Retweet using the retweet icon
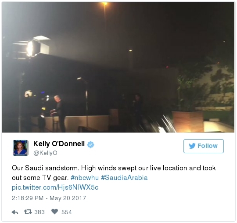Image resolution: width=237 pixels, height=223 pixels. 28,212
